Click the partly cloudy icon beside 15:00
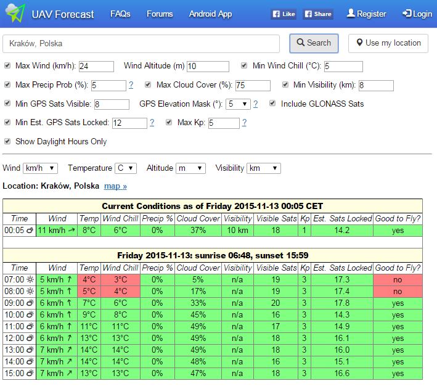 click(x=30, y=373)
